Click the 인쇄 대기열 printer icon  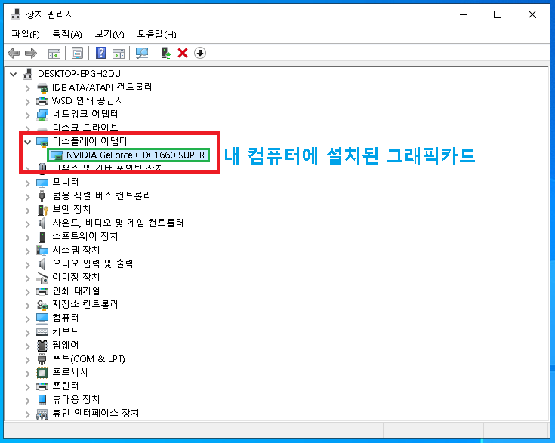point(42,291)
